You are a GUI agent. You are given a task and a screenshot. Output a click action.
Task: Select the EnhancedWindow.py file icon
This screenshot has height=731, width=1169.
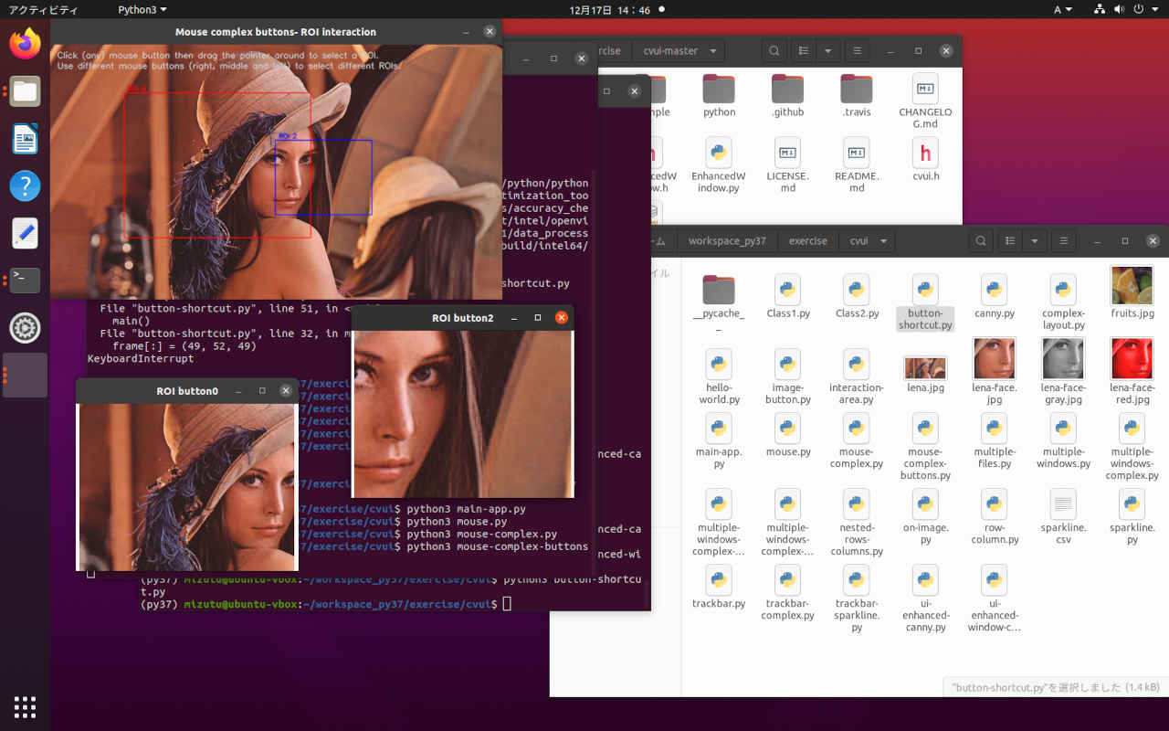click(x=719, y=153)
